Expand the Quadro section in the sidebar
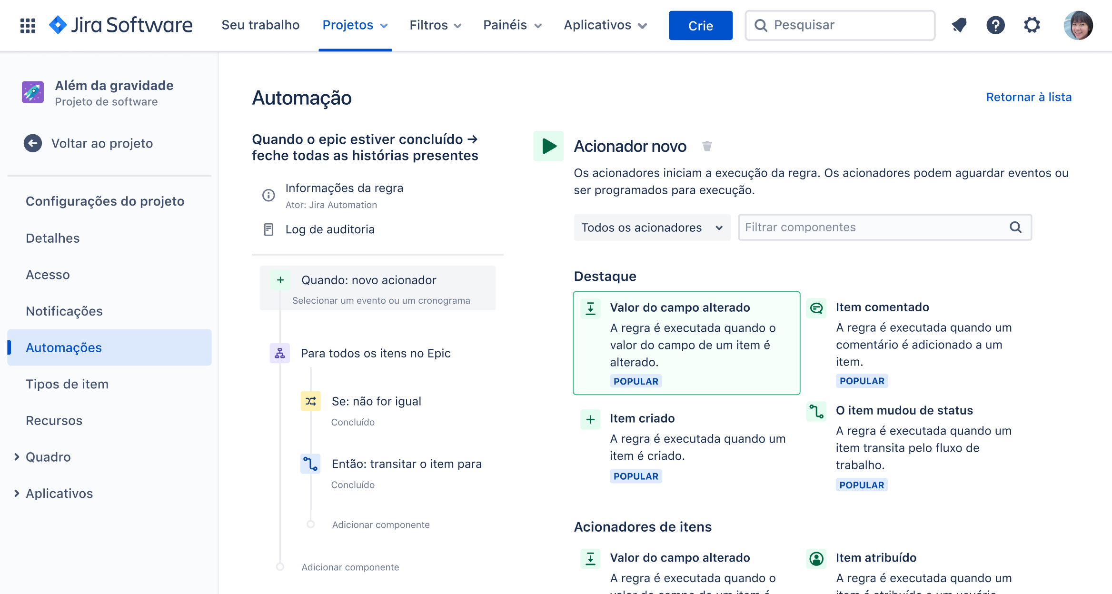 point(48,457)
